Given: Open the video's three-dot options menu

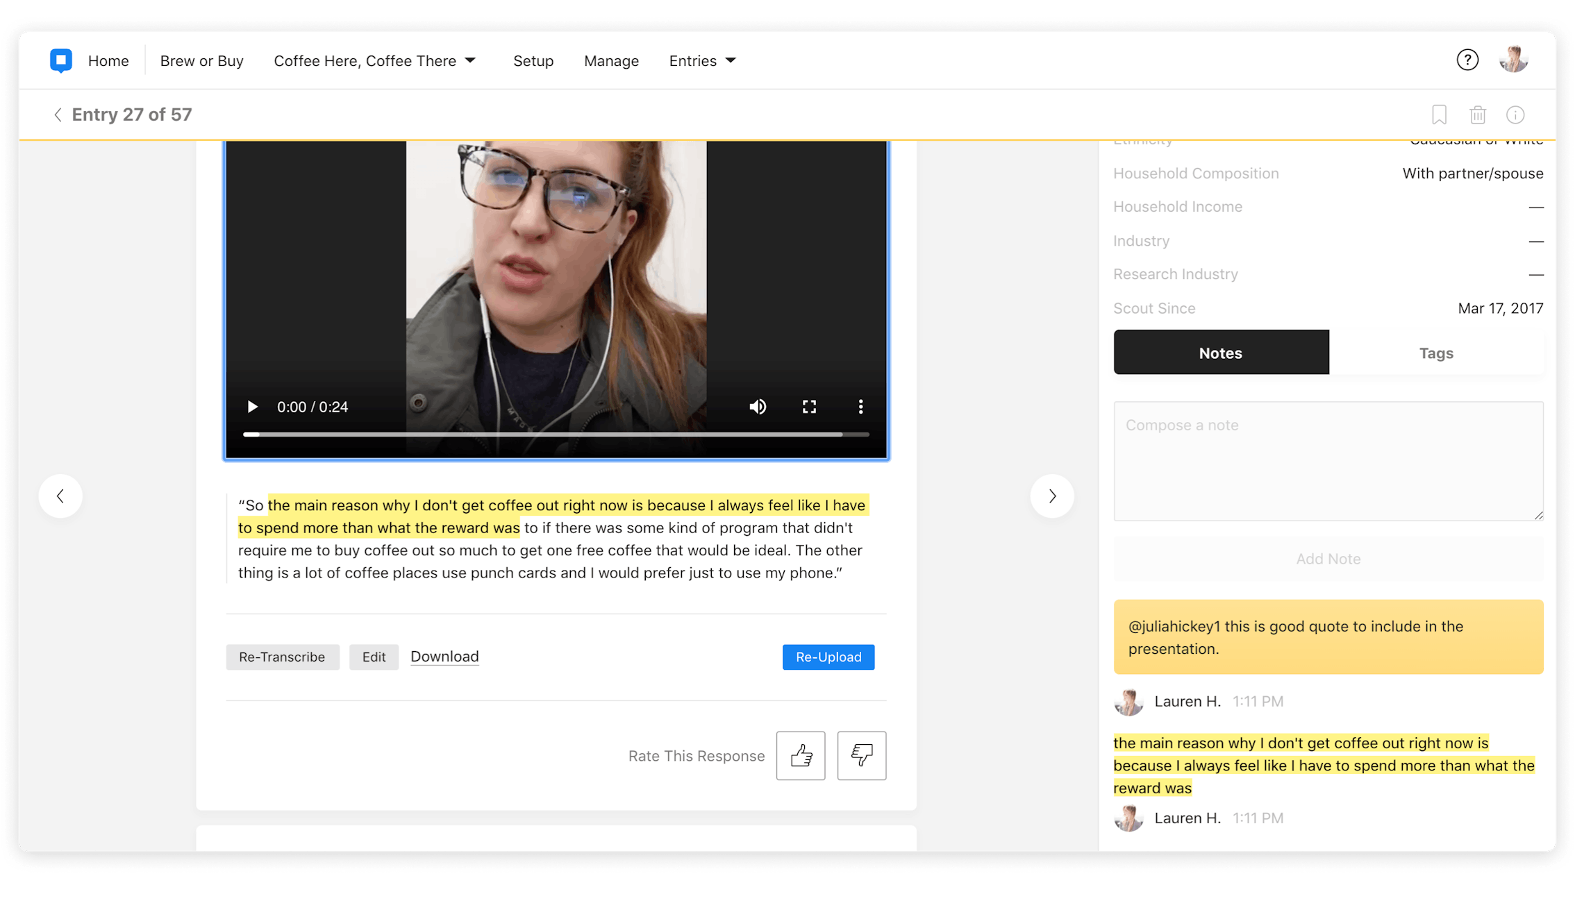Looking at the screenshot, I should click(860, 407).
